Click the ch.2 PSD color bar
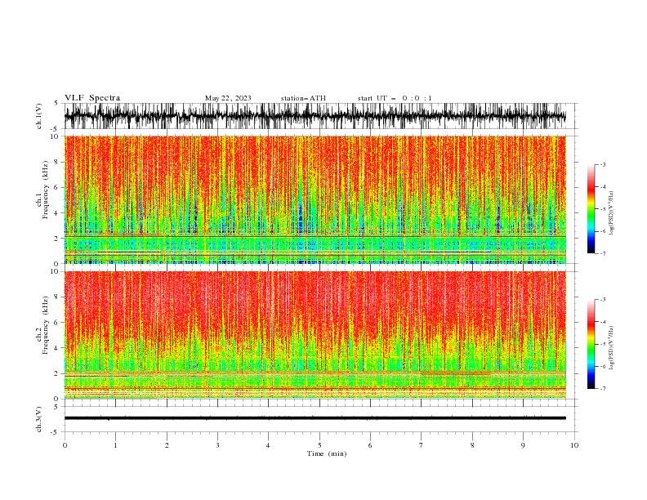Viewport: 647px width, 500px height. point(591,344)
